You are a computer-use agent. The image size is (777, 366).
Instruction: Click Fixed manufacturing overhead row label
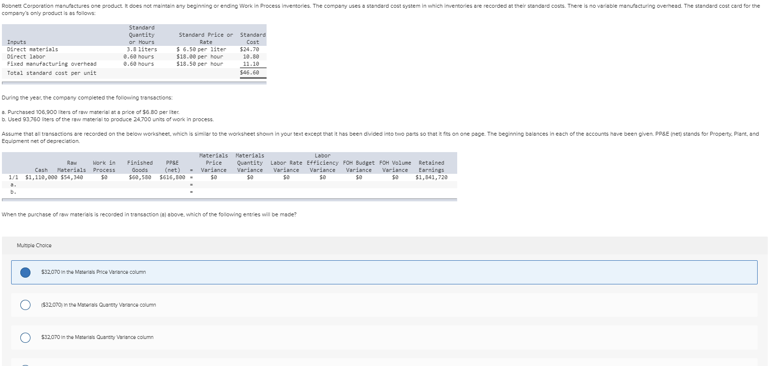coord(52,64)
